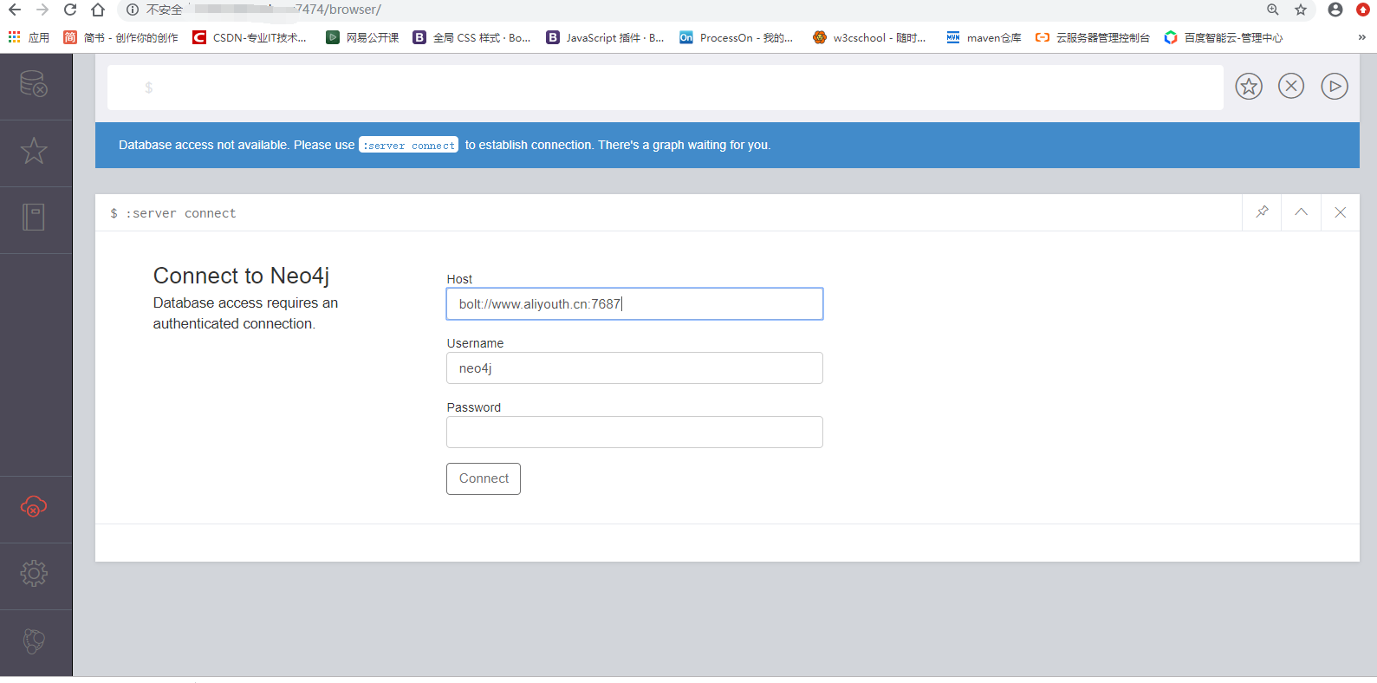Click the $ :server connect frame command
The height and width of the screenshot is (683, 1377).
click(x=173, y=213)
